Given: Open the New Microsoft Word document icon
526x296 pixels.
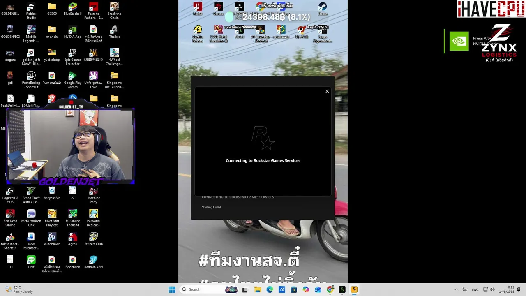Looking at the screenshot, I should [31, 241].
